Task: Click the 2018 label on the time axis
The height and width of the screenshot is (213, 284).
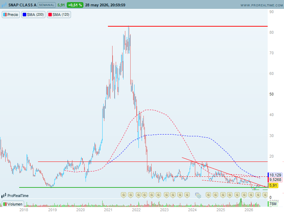Action: 24,210
